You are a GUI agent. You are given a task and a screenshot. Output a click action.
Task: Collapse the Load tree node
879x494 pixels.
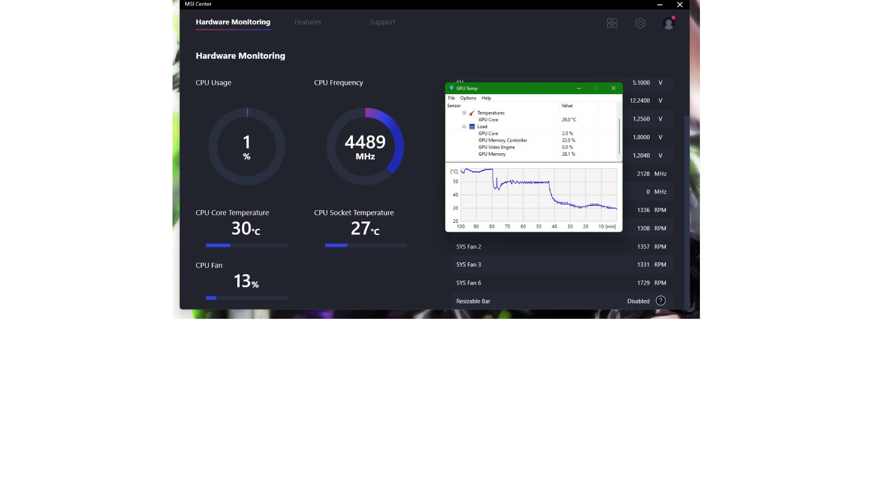tap(464, 127)
